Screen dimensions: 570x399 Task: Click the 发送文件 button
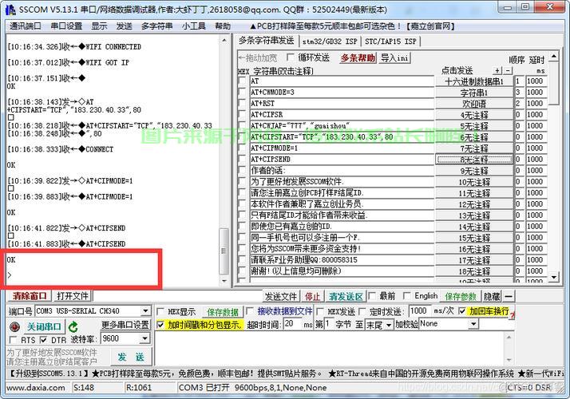click(281, 297)
